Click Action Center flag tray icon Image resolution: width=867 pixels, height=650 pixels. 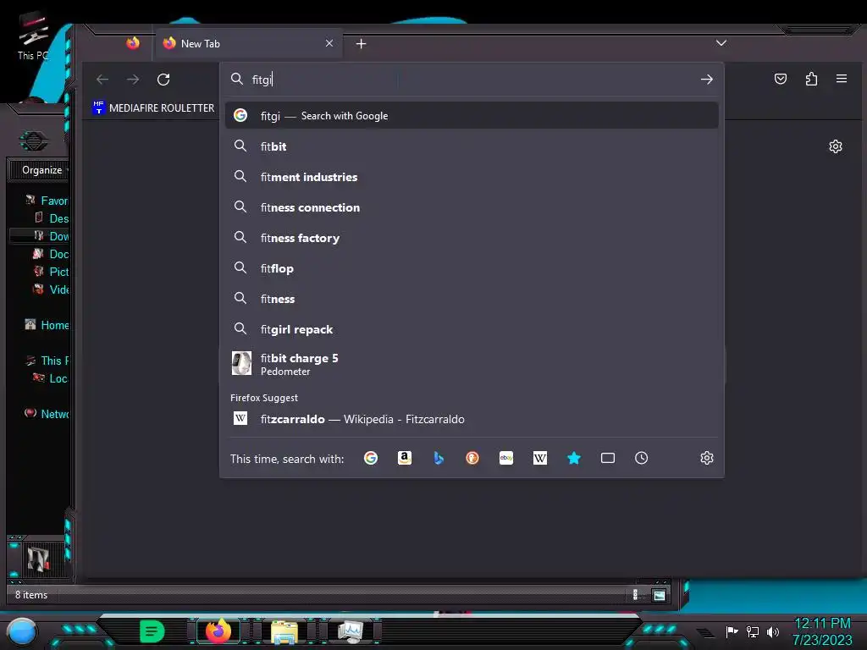coord(732,631)
